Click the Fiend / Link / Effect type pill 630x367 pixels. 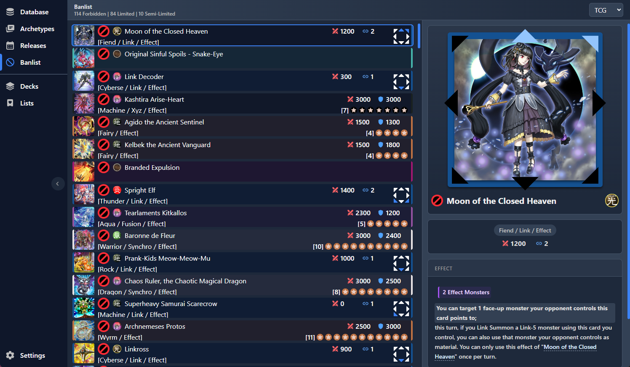525,230
